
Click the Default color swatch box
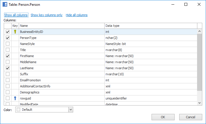tap(19, 110)
